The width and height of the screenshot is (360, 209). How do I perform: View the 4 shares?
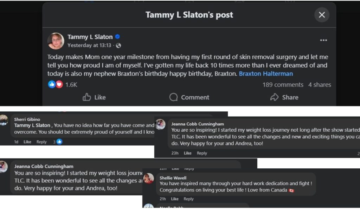(320, 85)
